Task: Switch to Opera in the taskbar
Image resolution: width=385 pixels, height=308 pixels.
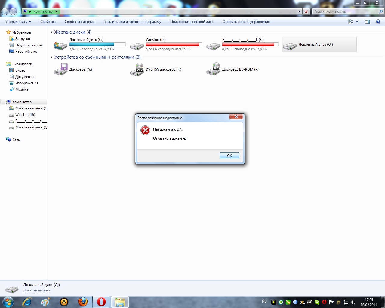Action: pyautogui.click(x=101, y=302)
